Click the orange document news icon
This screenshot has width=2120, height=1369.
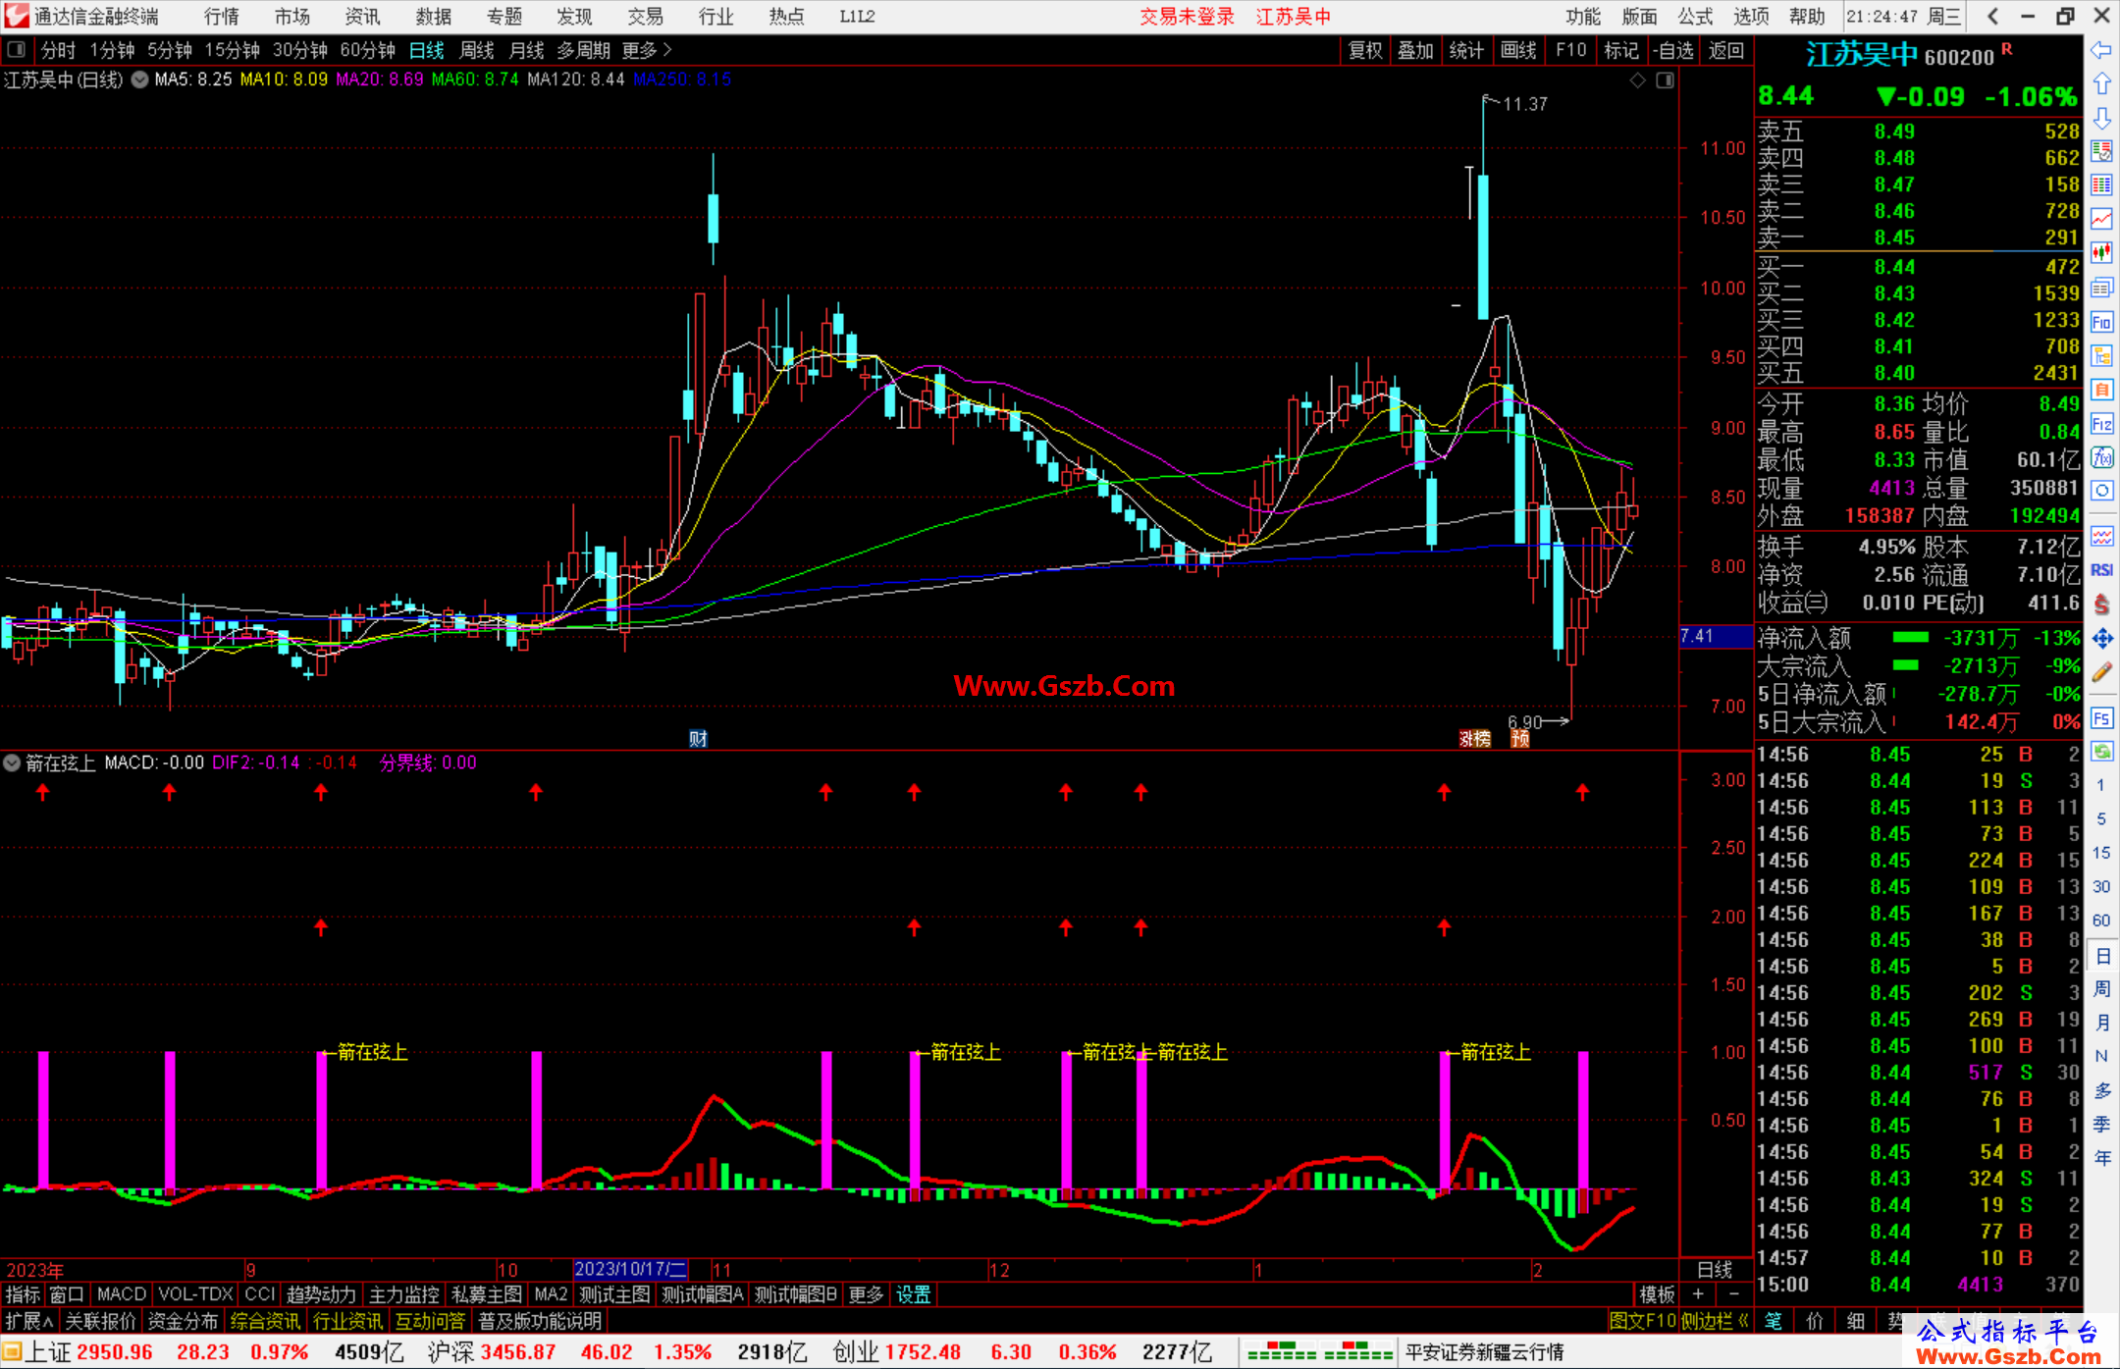[2101, 390]
